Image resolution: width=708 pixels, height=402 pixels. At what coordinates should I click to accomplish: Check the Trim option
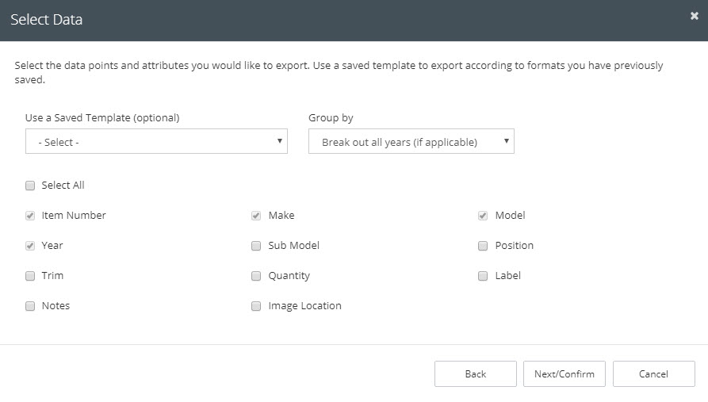pyautogui.click(x=30, y=276)
